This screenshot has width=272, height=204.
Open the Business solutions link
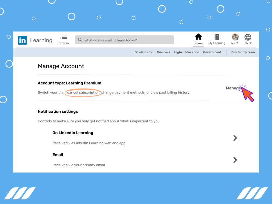pos(163,52)
